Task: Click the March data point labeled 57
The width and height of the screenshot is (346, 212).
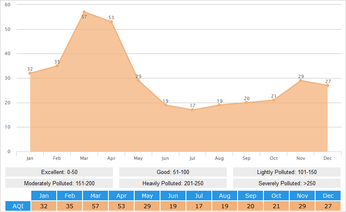Action: point(84,12)
